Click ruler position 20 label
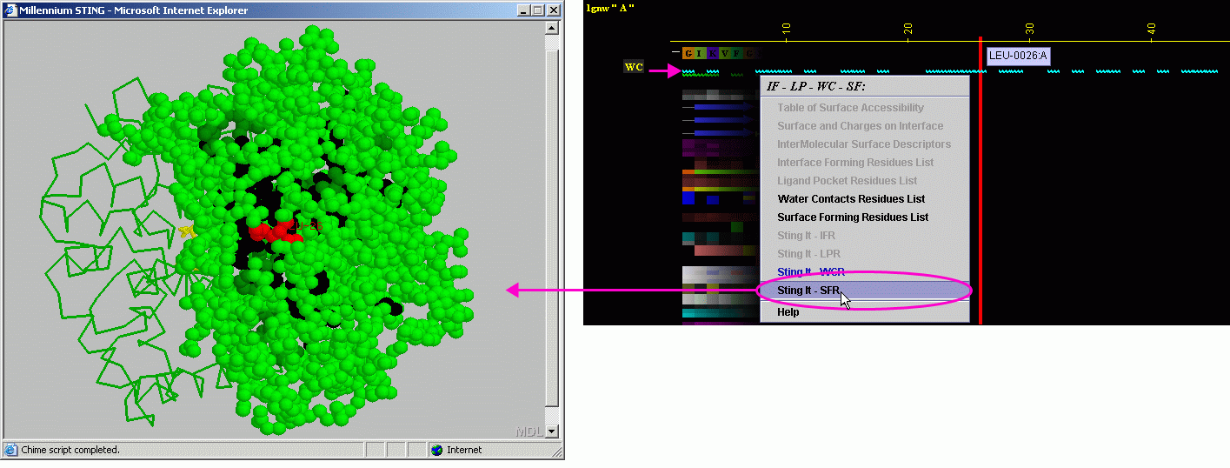This screenshot has width=1230, height=468. (x=908, y=29)
